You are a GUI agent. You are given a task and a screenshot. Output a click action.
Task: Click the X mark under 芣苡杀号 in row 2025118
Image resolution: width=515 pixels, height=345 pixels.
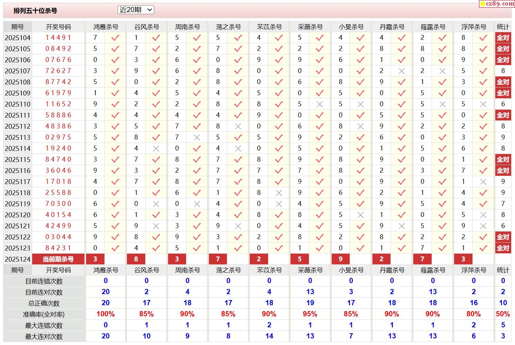click(x=279, y=193)
